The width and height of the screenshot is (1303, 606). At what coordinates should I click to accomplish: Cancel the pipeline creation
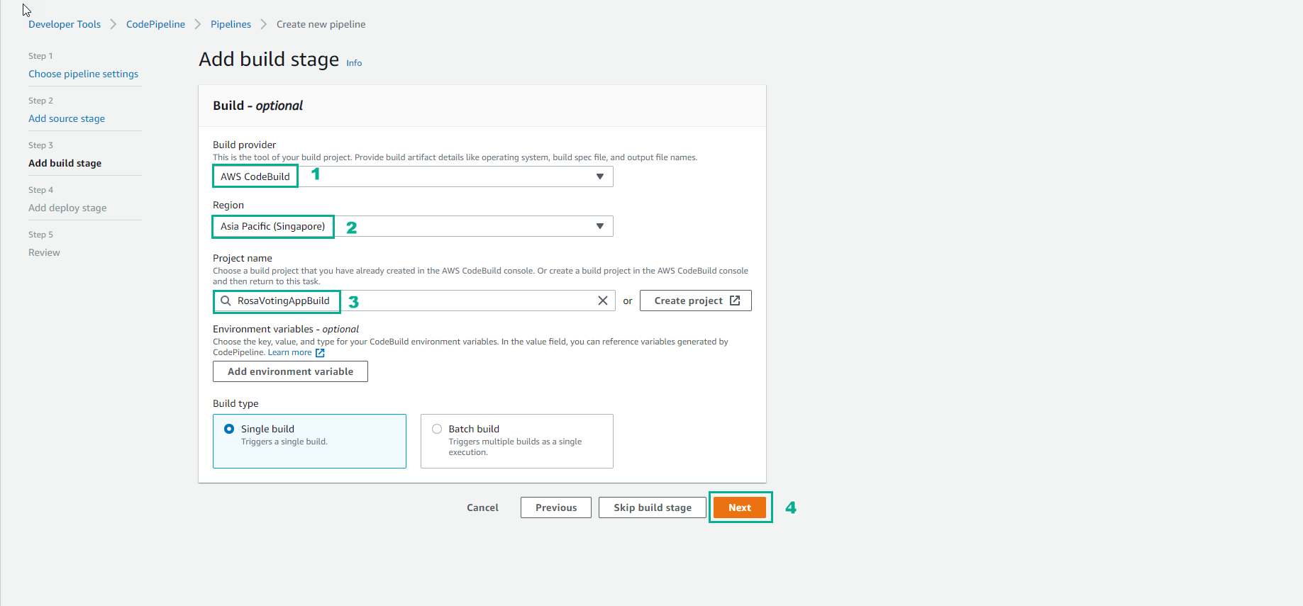click(x=482, y=507)
